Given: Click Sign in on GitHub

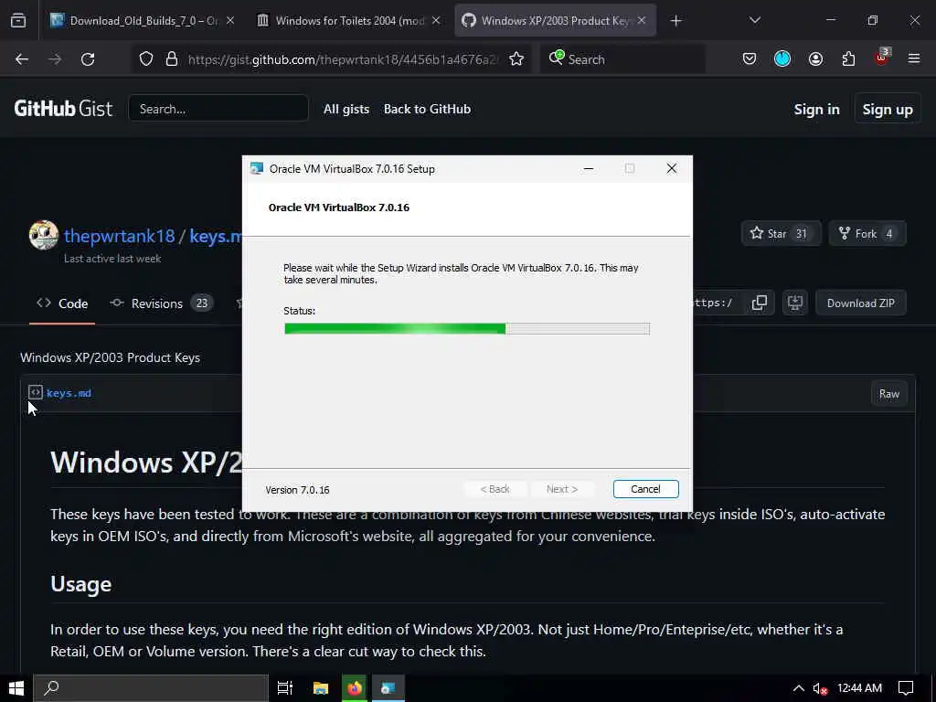Looking at the screenshot, I should tap(816, 110).
